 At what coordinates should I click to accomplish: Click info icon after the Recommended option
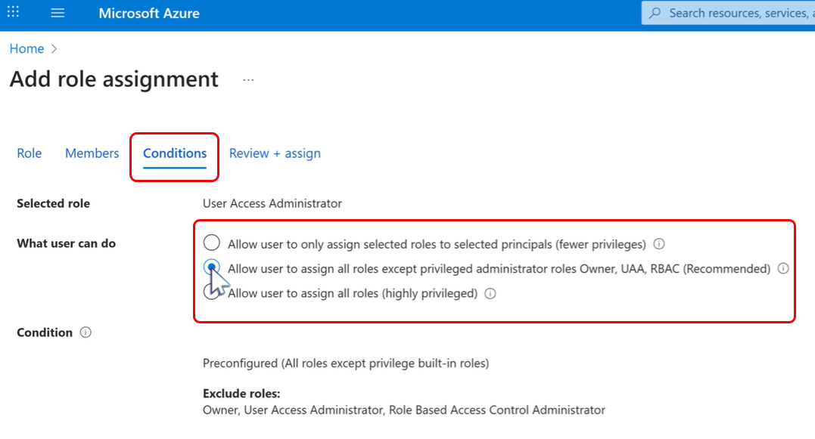[783, 268]
